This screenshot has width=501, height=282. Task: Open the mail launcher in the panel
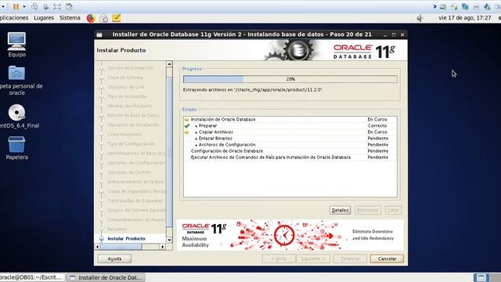(103, 18)
